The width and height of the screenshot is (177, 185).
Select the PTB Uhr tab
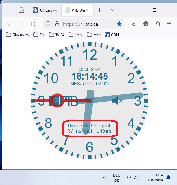click(x=77, y=10)
